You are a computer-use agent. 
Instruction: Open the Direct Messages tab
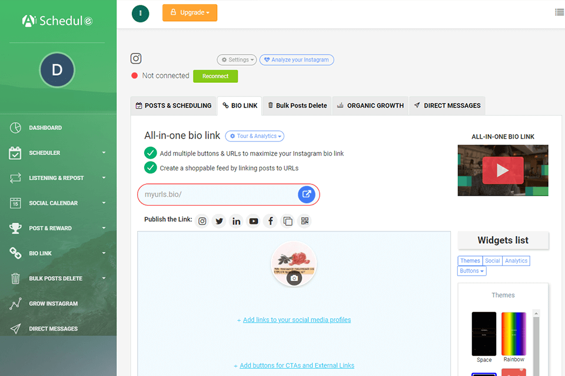[447, 106]
